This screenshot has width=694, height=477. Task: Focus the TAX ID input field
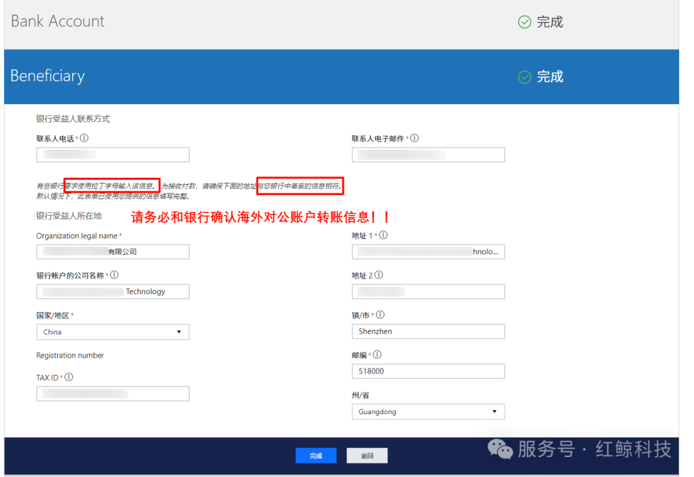(x=113, y=394)
